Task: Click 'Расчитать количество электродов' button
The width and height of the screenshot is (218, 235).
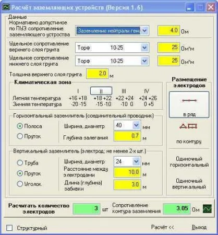Action: [x=39, y=208]
